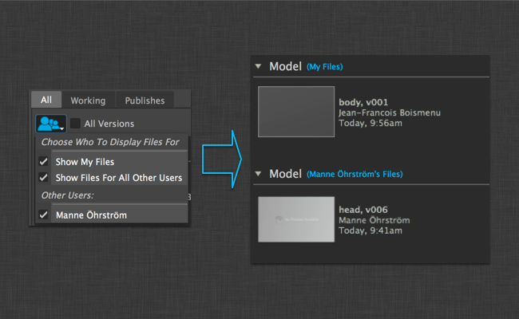Open the Working tab
The height and width of the screenshot is (319, 519).
88,100
